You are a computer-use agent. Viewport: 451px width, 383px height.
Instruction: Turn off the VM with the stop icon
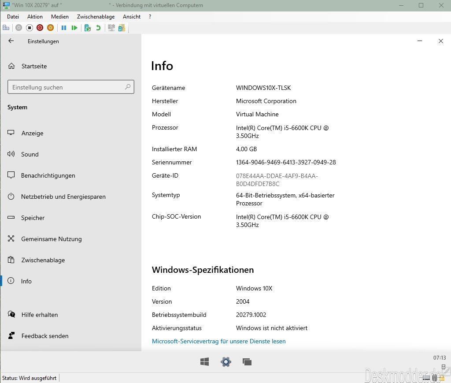point(30,28)
